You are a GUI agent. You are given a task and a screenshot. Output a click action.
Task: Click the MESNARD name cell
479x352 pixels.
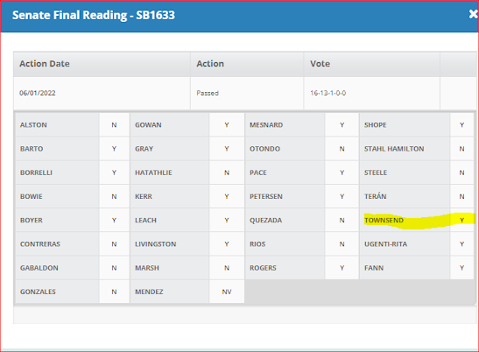pos(285,124)
